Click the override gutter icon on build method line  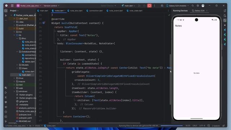44,23
